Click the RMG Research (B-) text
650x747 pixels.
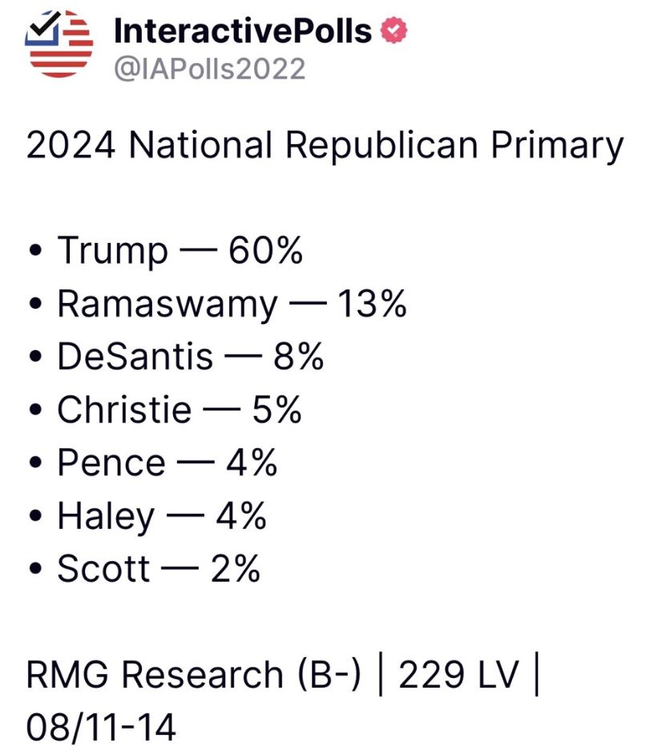(193, 675)
